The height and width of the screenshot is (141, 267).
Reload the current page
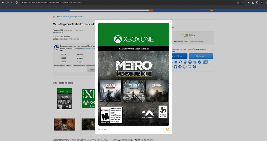point(12,2)
